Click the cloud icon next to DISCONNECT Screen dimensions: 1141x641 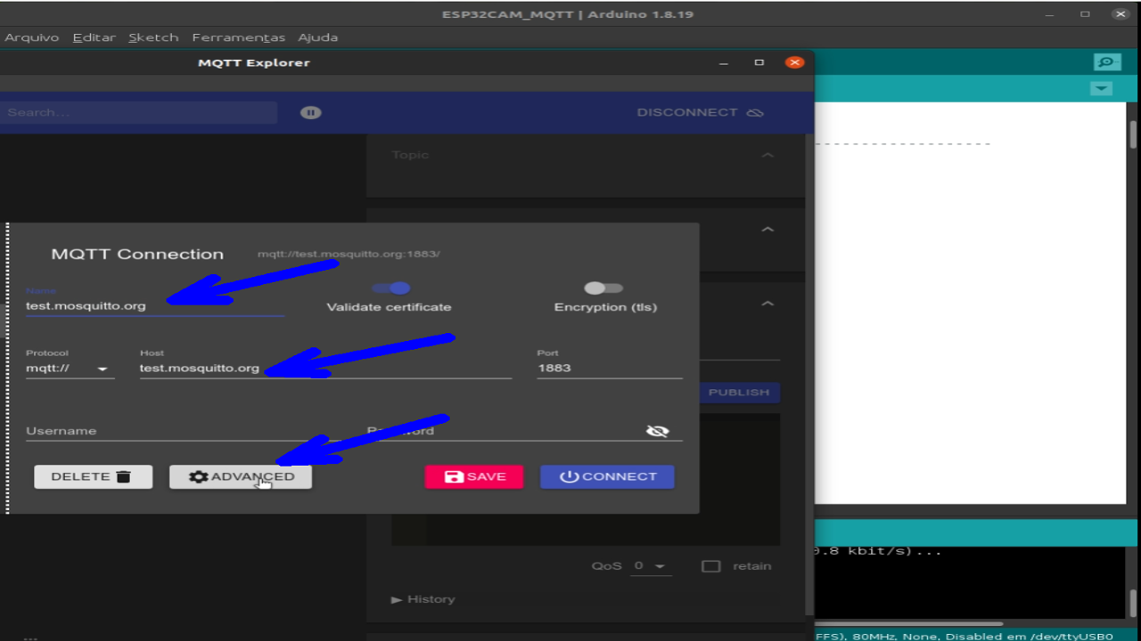755,112
